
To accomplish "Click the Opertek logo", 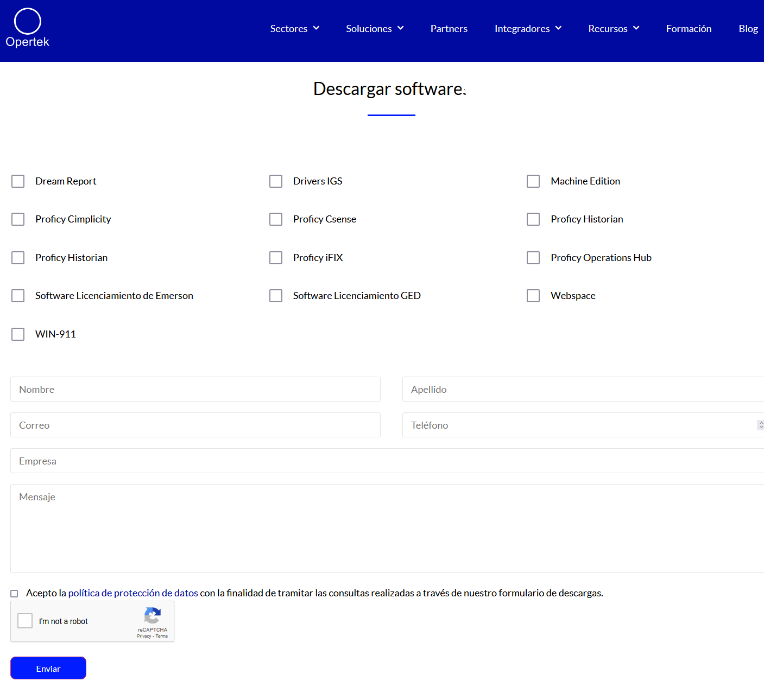I will click(x=27, y=28).
